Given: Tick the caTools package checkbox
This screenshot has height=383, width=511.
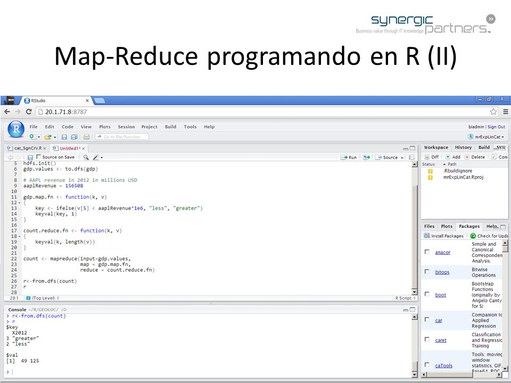Looking at the screenshot, I should pyautogui.click(x=427, y=365).
